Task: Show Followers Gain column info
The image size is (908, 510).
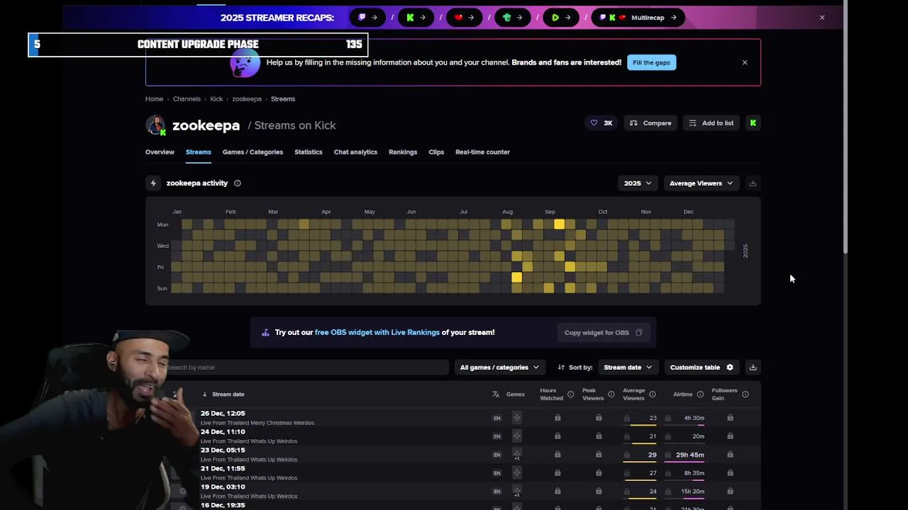Action: pyautogui.click(x=745, y=395)
